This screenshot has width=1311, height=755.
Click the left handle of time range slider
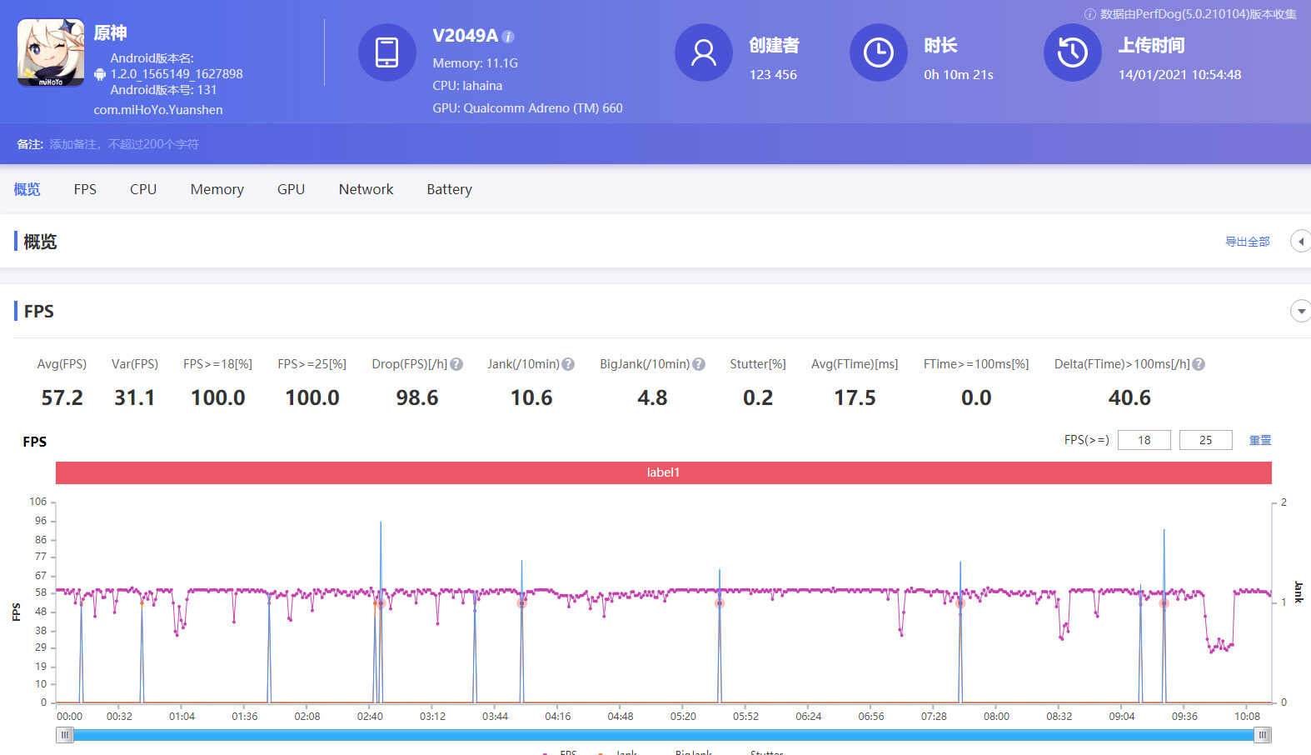(x=65, y=735)
